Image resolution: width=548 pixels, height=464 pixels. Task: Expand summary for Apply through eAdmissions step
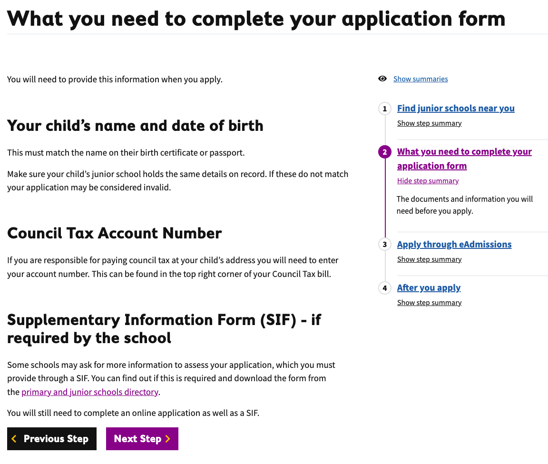click(x=429, y=259)
